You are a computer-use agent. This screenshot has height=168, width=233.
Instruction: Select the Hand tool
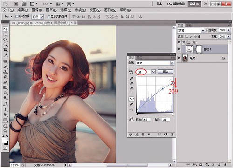coord(5,126)
